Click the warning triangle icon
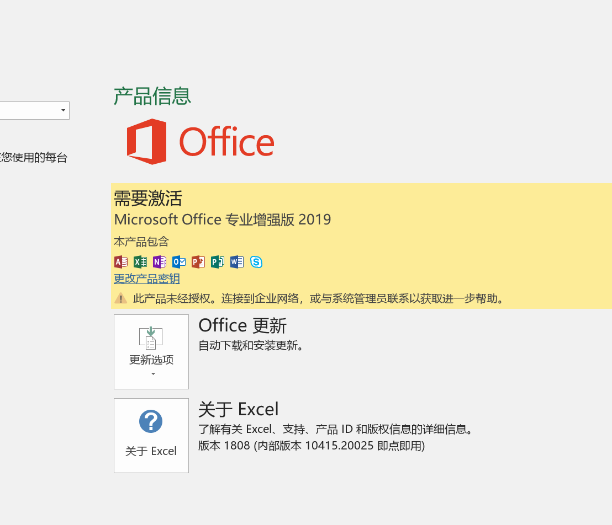The width and height of the screenshot is (612, 525). tap(120, 298)
